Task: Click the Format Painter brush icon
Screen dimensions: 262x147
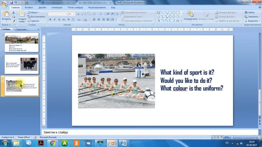Action: (14, 21)
